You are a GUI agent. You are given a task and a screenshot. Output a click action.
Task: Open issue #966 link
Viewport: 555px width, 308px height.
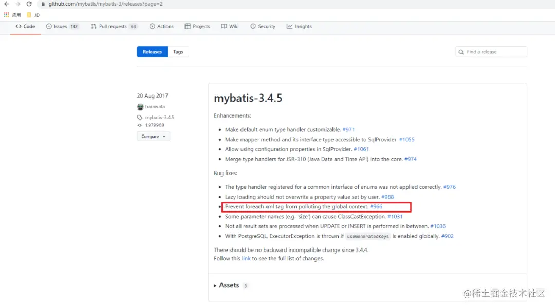pos(376,206)
